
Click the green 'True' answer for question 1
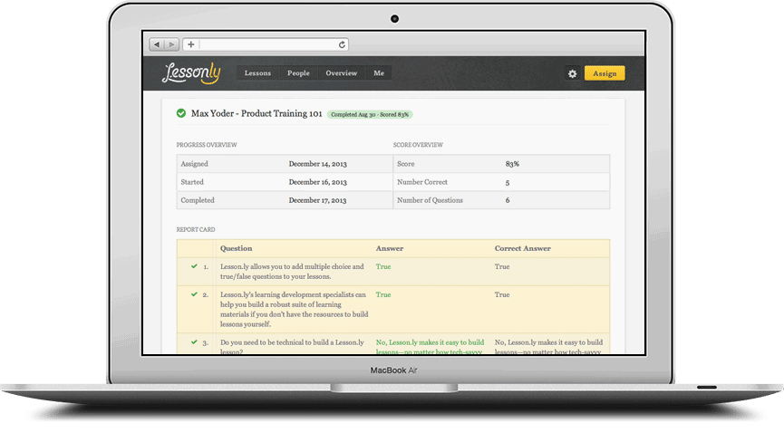coord(383,266)
